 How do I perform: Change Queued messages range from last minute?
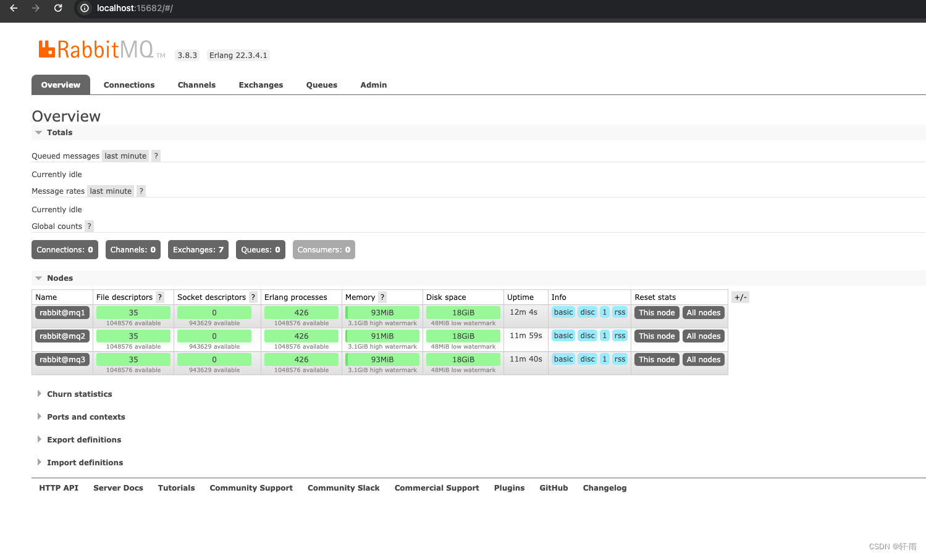click(x=125, y=156)
